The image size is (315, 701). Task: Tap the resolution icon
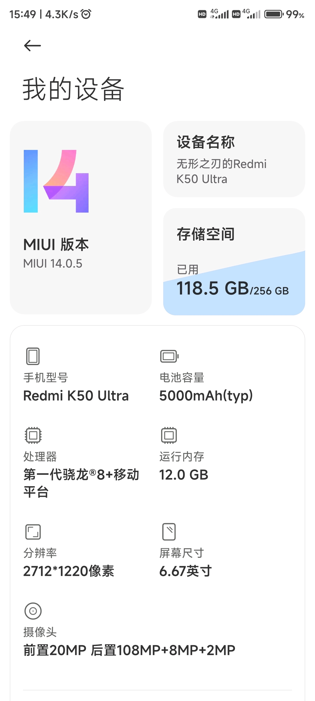click(33, 531)
